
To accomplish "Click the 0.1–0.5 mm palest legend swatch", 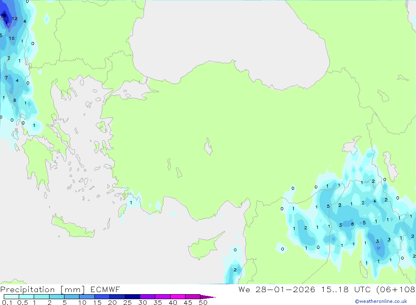I will coord(11,297).
